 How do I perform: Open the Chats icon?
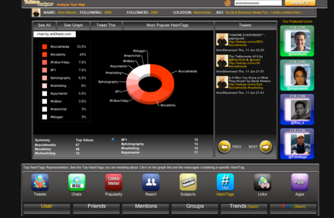click(x=76, y=182)
